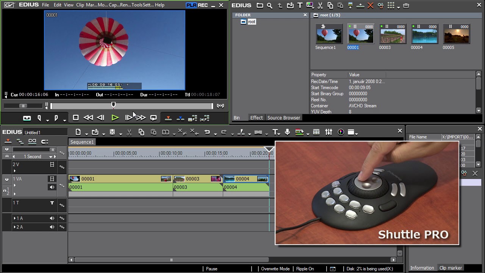The image size is (485, 273).
Task: Show clip in player from Bin toolbar
Action: point(350,5)
